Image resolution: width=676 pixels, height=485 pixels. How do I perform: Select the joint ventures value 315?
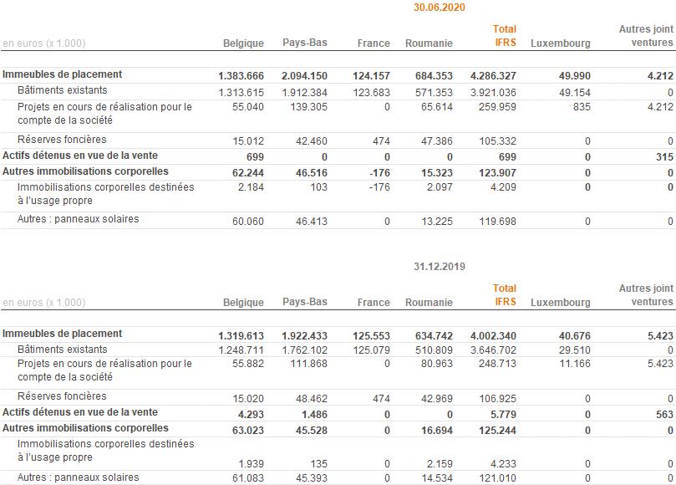(x=664, y=157)
